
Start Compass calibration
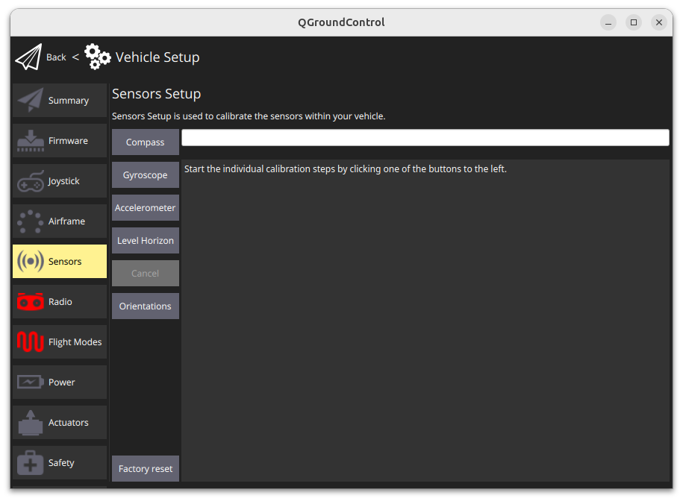click(x=146, y=142)
